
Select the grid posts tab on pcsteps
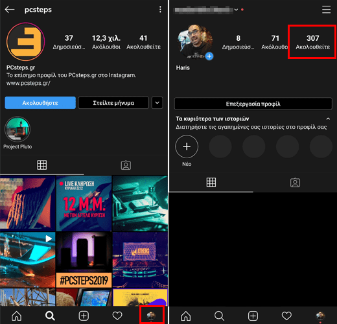pos(42,165)
